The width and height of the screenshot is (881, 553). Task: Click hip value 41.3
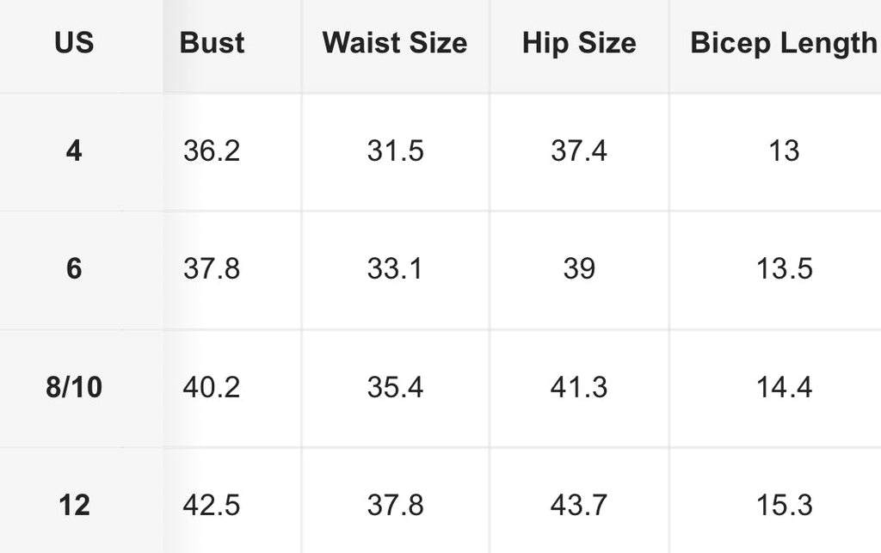click(579, 387)
